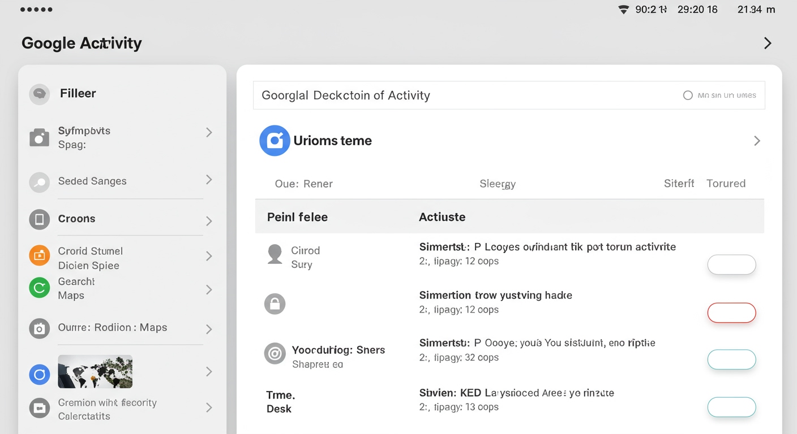Select the Mn sin un umes radio button
This screenshot has width=797, height=434.
point(688,96)
